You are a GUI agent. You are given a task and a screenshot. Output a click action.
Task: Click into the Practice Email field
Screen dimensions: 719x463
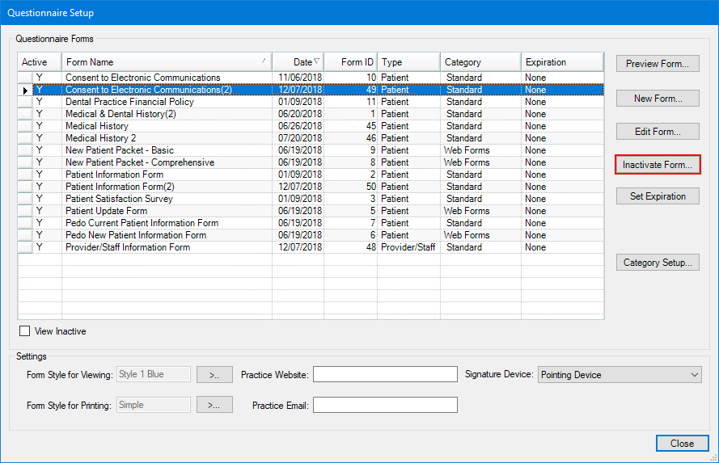[x=385, y=405]
